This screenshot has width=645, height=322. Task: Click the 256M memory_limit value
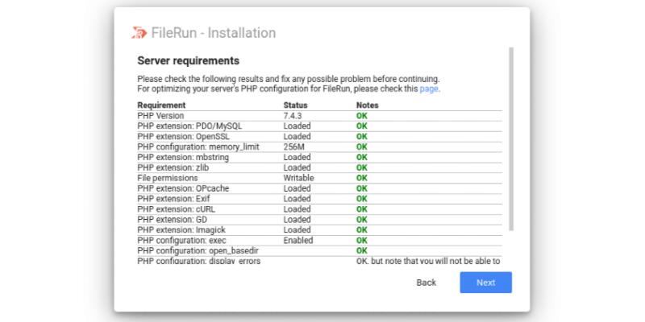click(294, 147)
